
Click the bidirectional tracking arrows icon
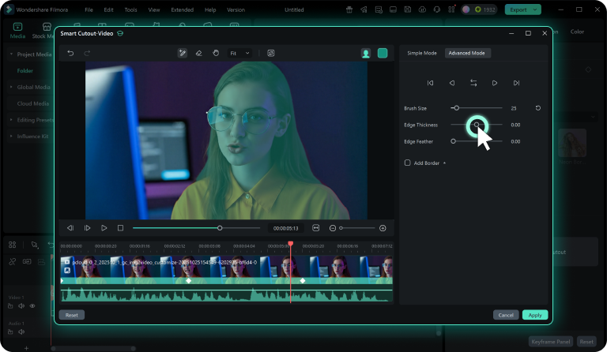(x=473, y=83)
